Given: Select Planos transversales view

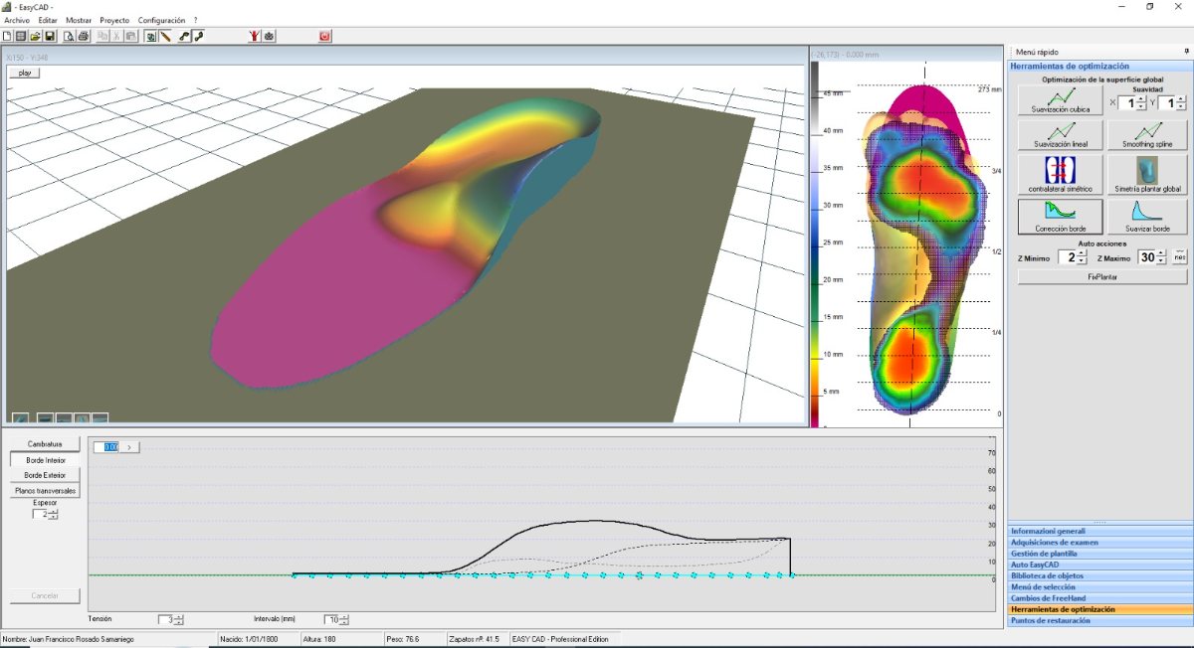Looking at the screenshot, I should (45, 491).
